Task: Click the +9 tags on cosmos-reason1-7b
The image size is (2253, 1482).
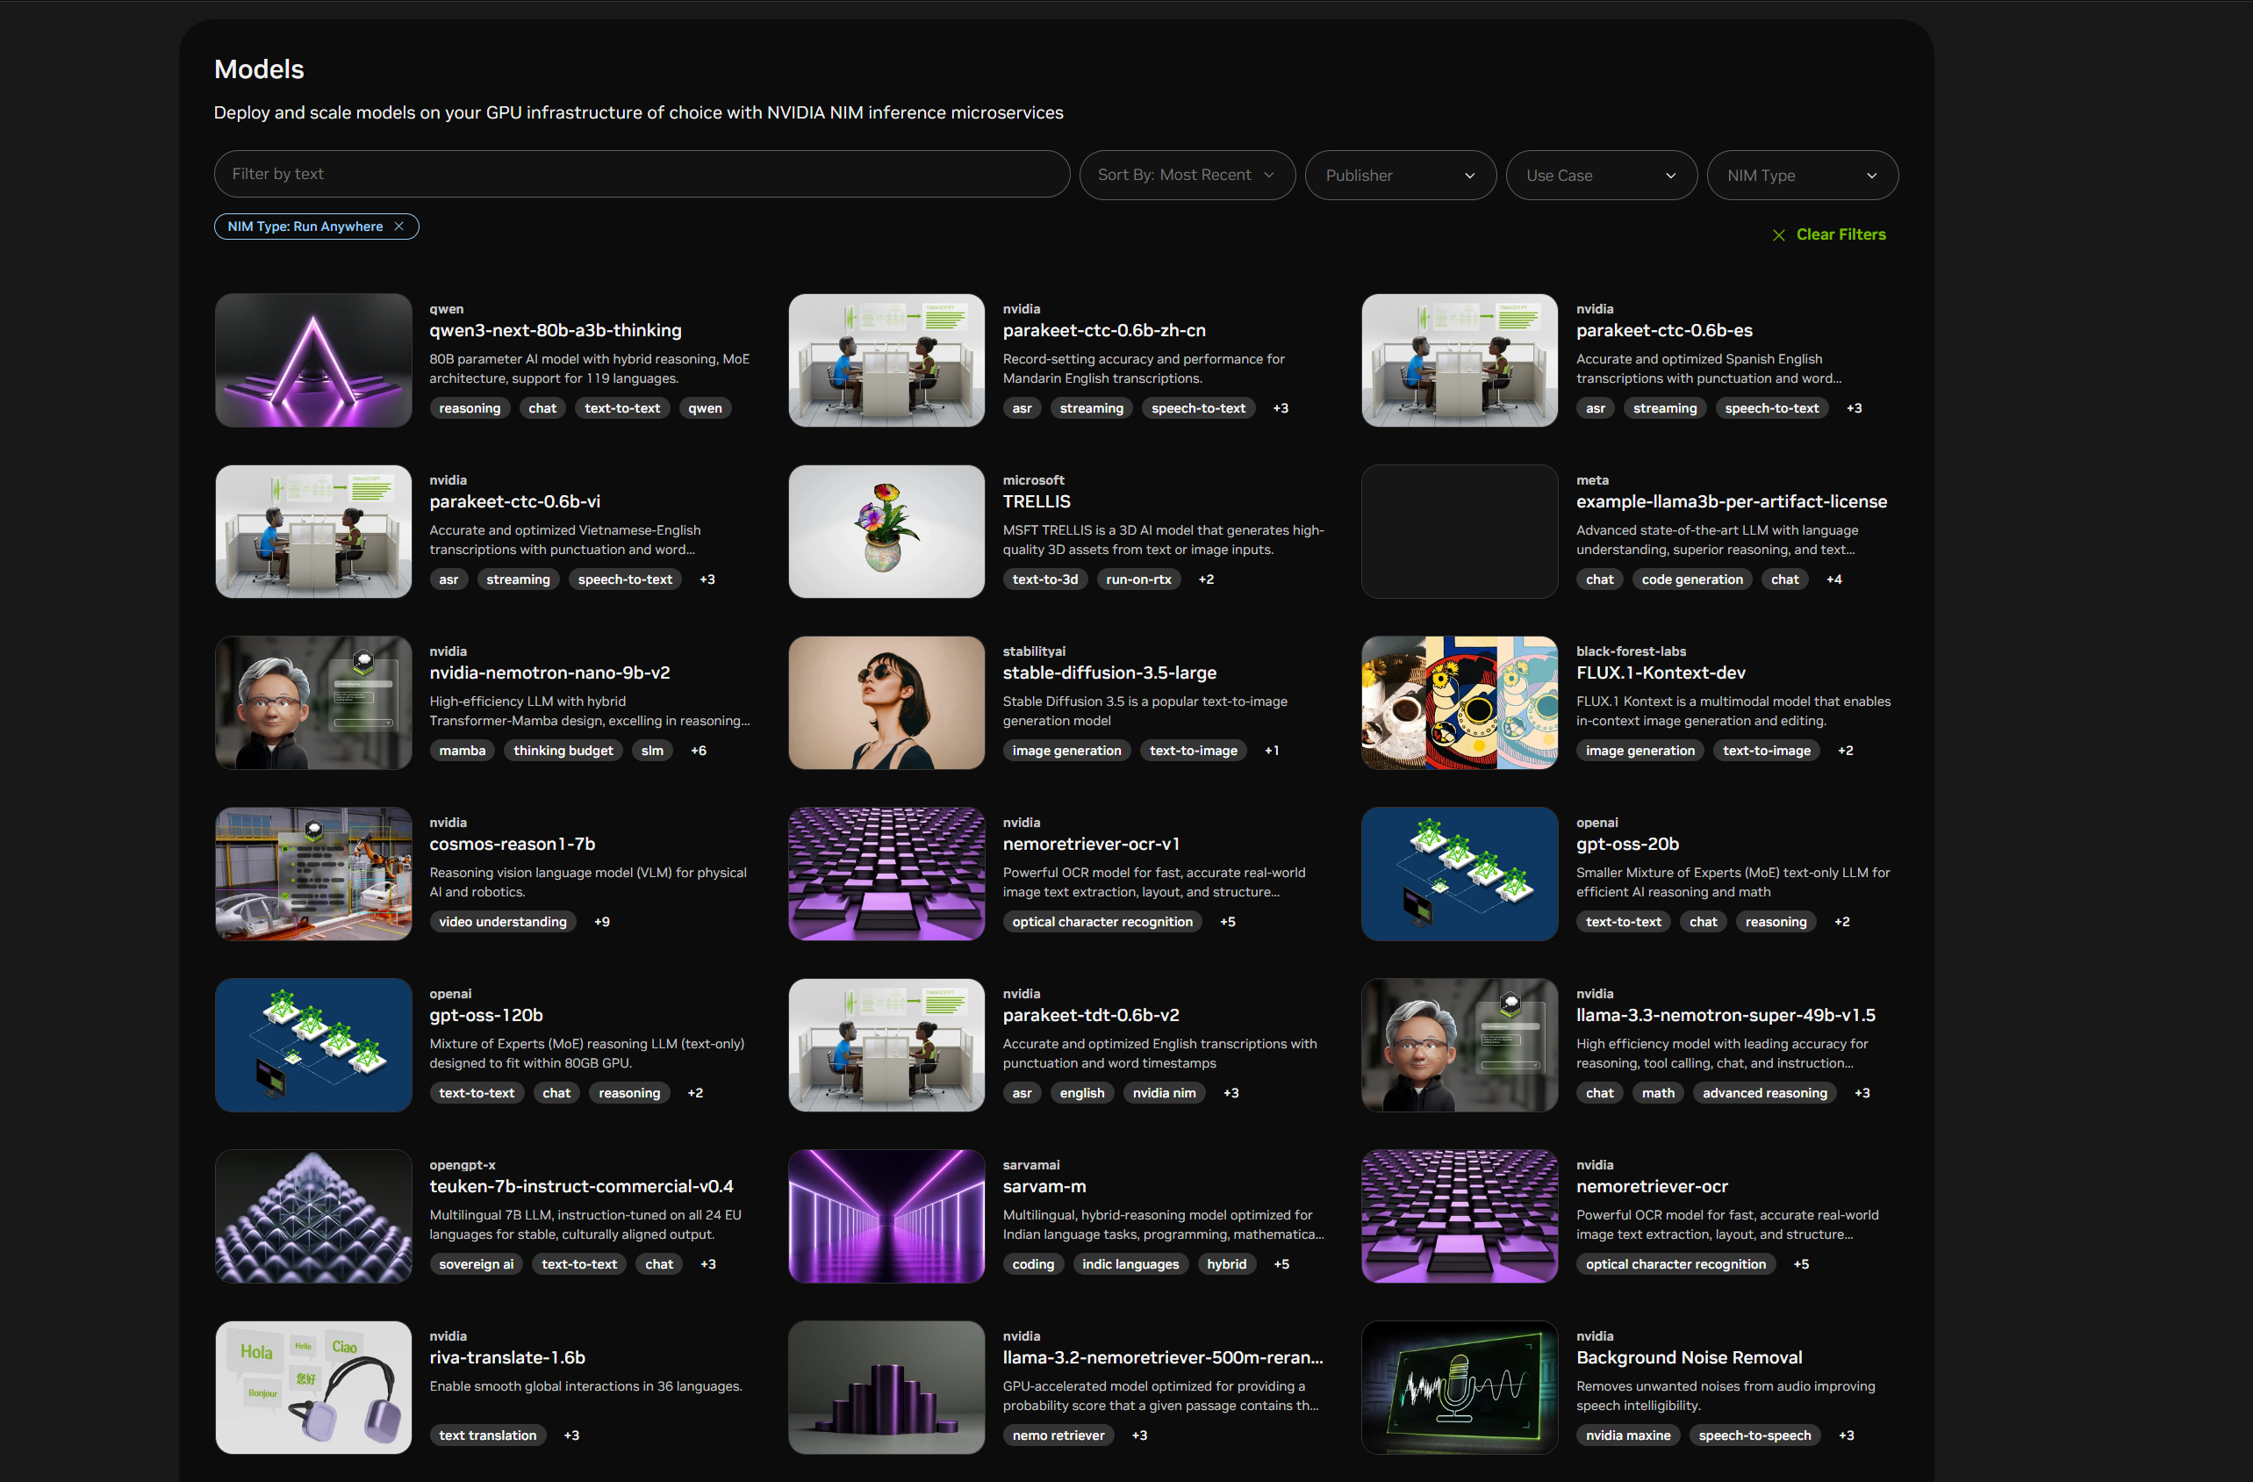Action: [x=601, y=921]
